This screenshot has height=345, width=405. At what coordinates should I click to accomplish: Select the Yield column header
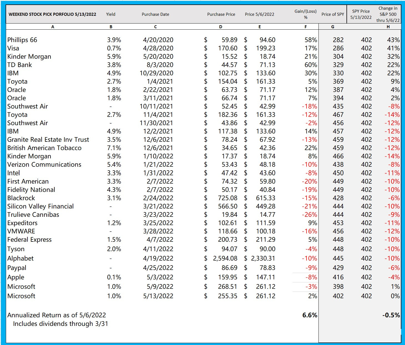tap(111, 14)
